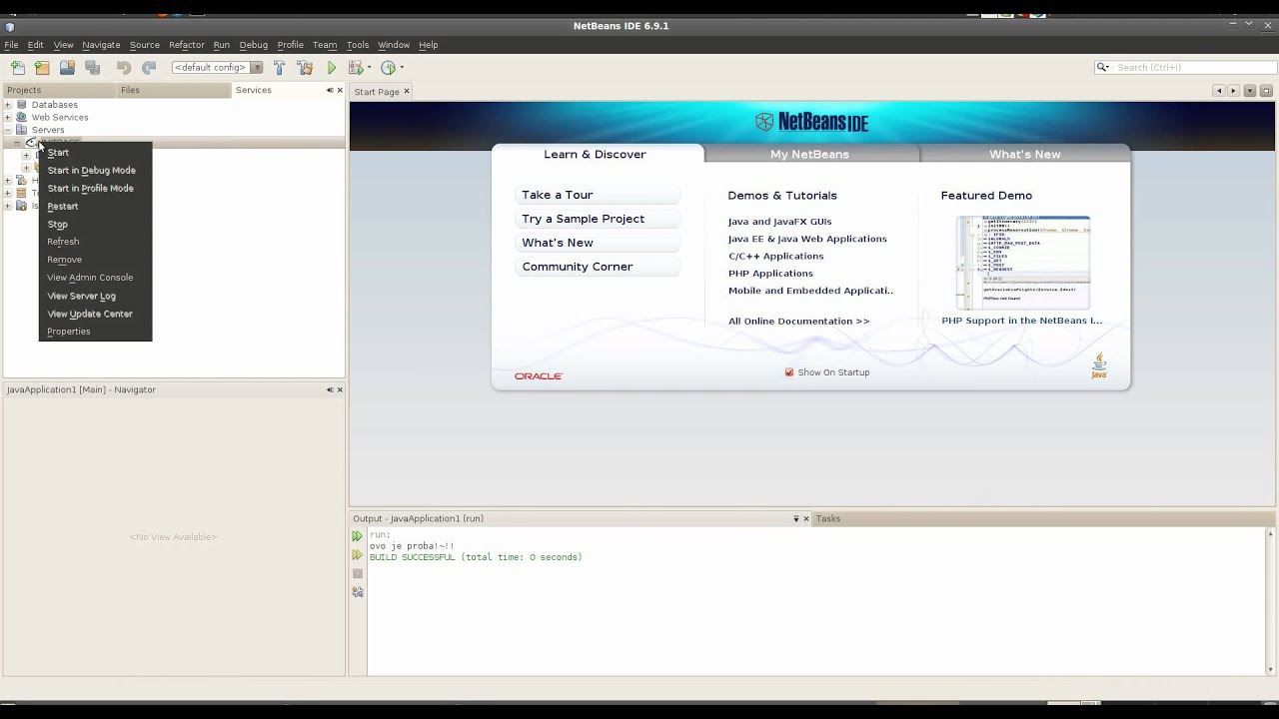Open Profile Main Project dropdown arrow
The width and height of the screenshot is (1279, 719).
[401, 68]
